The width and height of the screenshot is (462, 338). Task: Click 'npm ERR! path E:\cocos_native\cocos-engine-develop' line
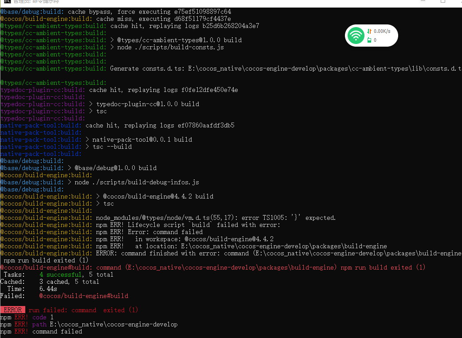(89, 324)
